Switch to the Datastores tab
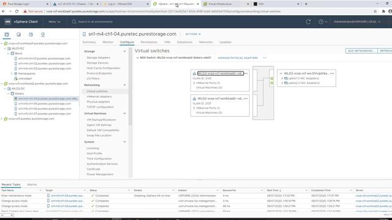The height and width of the screenshot is (220, 392). pos(184,42)
